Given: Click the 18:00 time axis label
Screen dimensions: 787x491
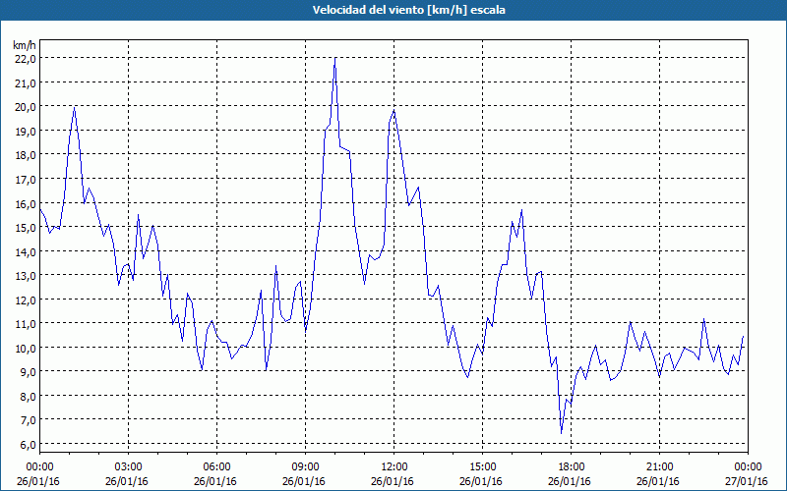Looking at the screenshot, I should pyautogui.click(x=572, y=467).
